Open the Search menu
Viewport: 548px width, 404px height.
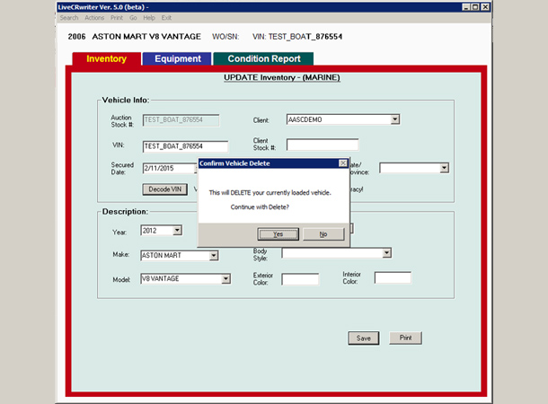point(69,18)
